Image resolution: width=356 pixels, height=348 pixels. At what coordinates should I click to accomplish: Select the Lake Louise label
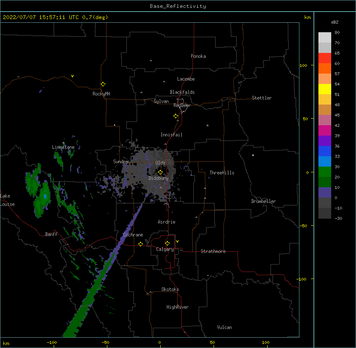pyautogui.click(x=7, y=200)
